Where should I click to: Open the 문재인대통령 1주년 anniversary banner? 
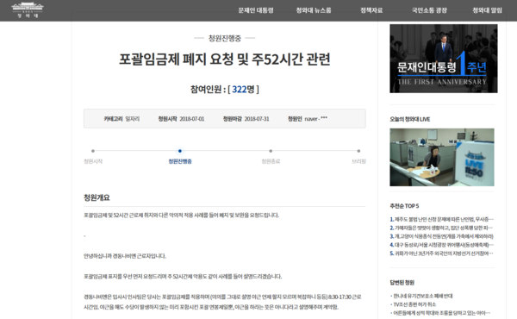pyautogui.click(x=444, y=59)
